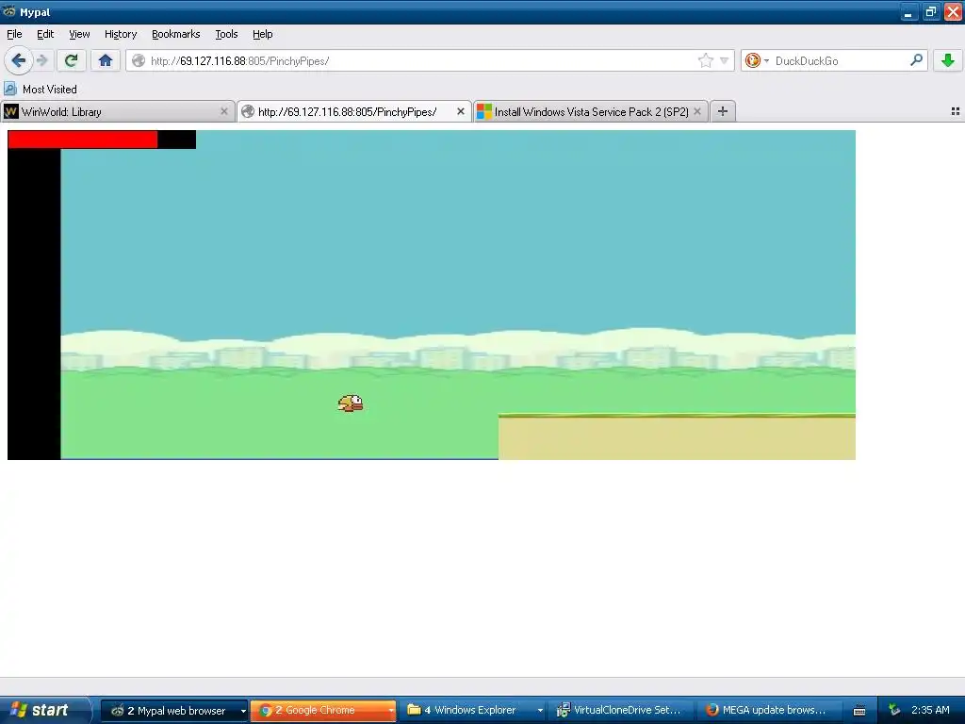
Task: Open the Tools menu
Action: [226, 34]
